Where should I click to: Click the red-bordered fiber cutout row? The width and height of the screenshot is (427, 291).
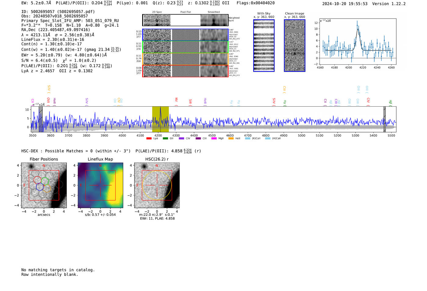185,71
